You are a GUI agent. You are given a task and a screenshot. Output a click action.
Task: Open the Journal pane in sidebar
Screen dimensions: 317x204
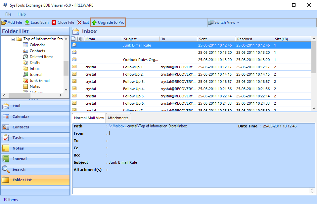click(20, 159)
